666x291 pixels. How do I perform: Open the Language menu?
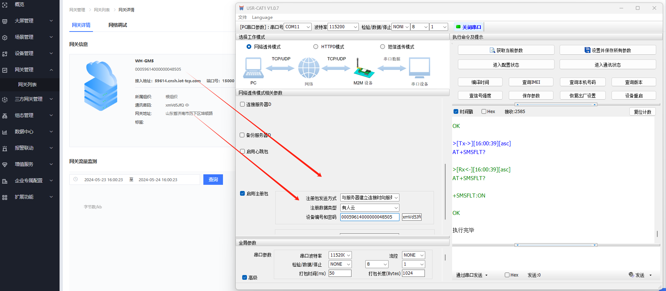point(262,17)
